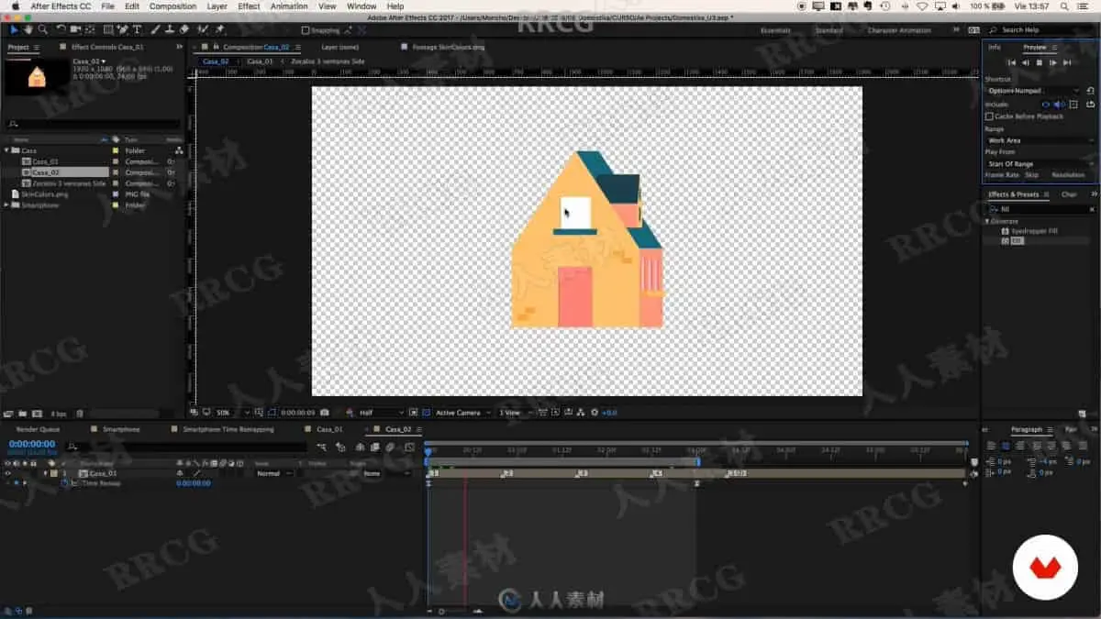Image resolution: width=1101 pixels, height=619 pixels.
Task: Enable Cache Before Playback checkbox
Action: click(989, 116)
